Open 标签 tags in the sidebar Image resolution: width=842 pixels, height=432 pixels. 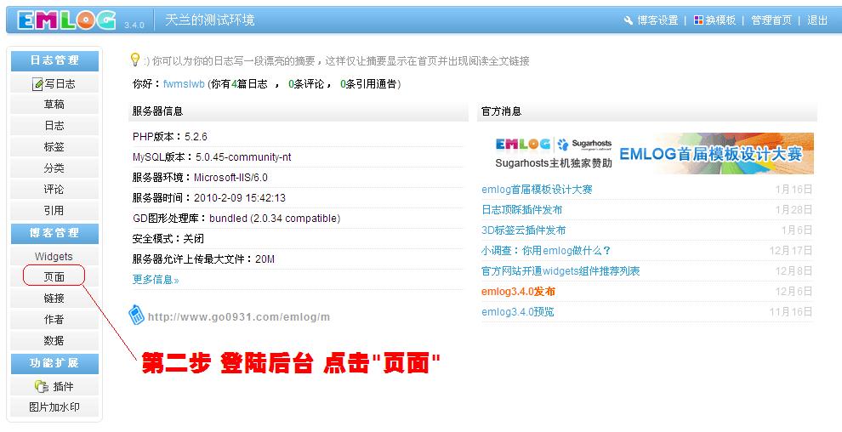[54, 146]
